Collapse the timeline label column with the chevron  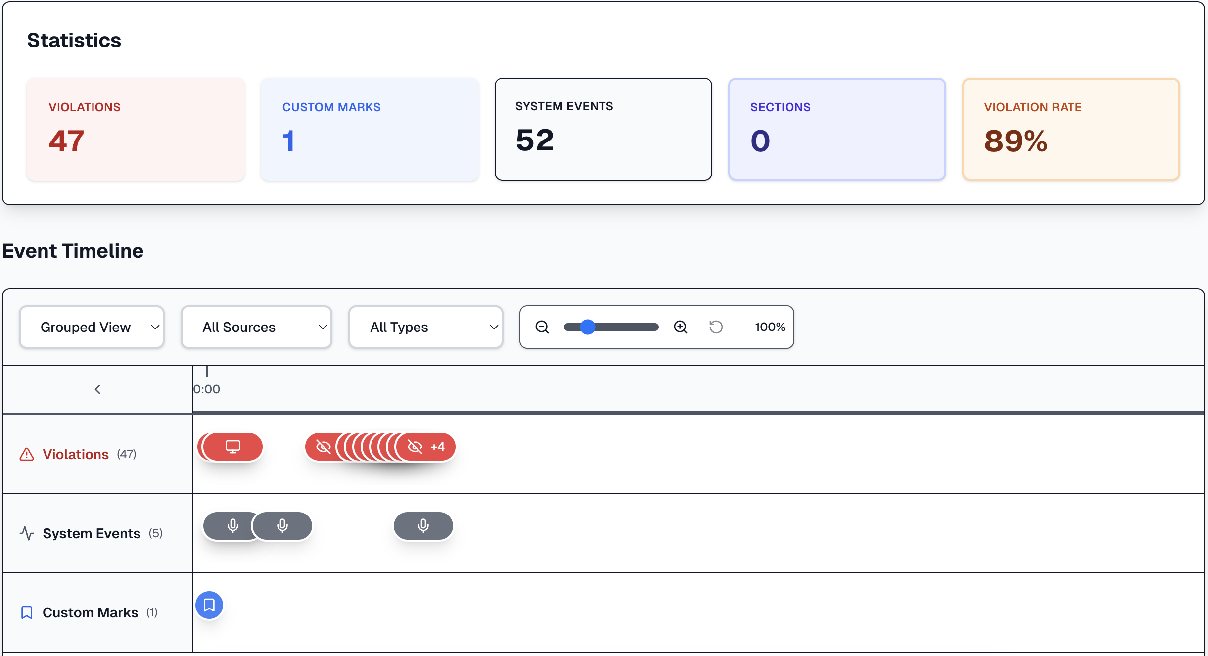click(x=97, y=389)
